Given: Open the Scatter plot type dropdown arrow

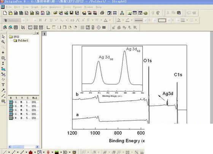Looking at the screenshot, I should coord(17,152).
